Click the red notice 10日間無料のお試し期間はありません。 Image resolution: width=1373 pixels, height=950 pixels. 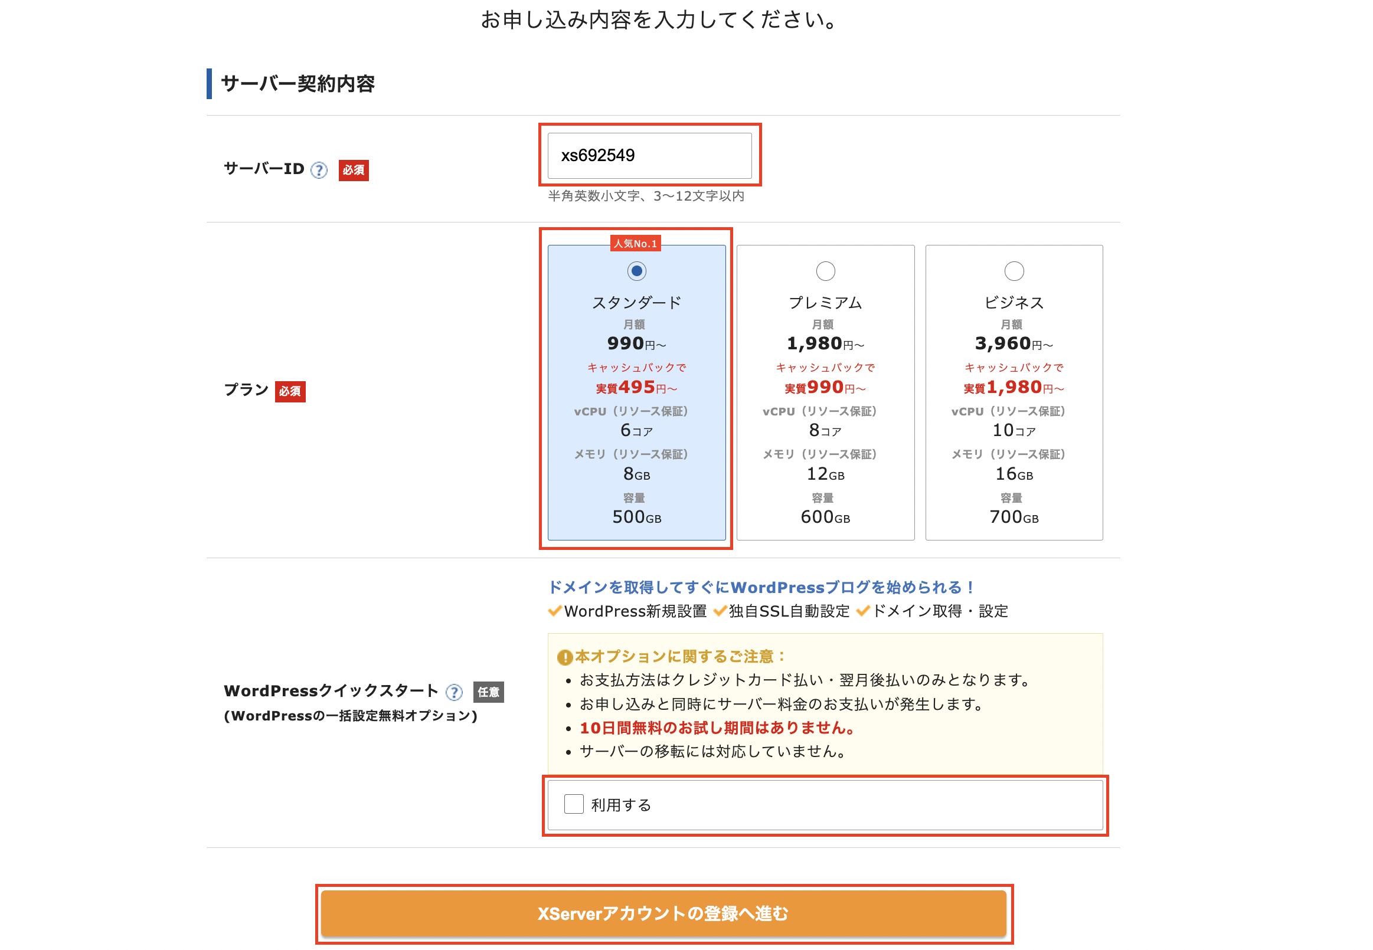pyautogui.click(x=718, y=728)
